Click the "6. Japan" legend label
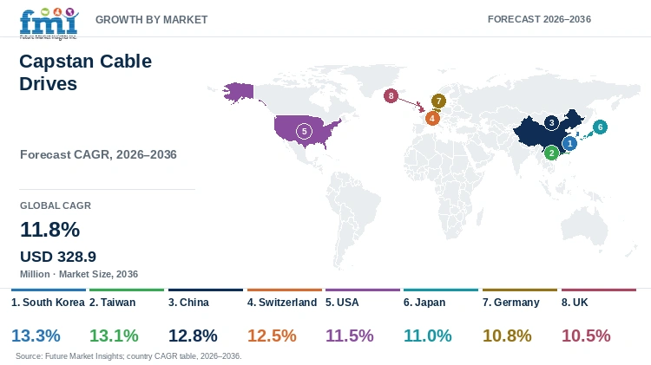The width and height of the screenshot is (651, 365). (424, 303)
